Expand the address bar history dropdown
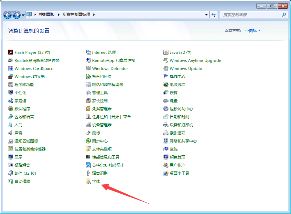 [x=206, y=15]
